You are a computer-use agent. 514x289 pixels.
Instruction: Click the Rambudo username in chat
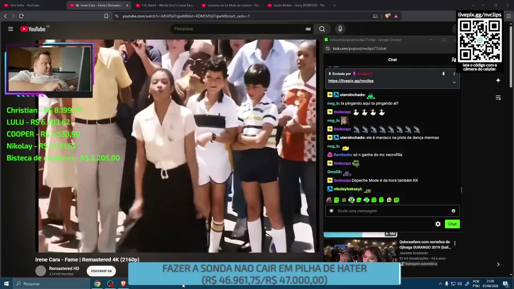(x=342, y=155)
